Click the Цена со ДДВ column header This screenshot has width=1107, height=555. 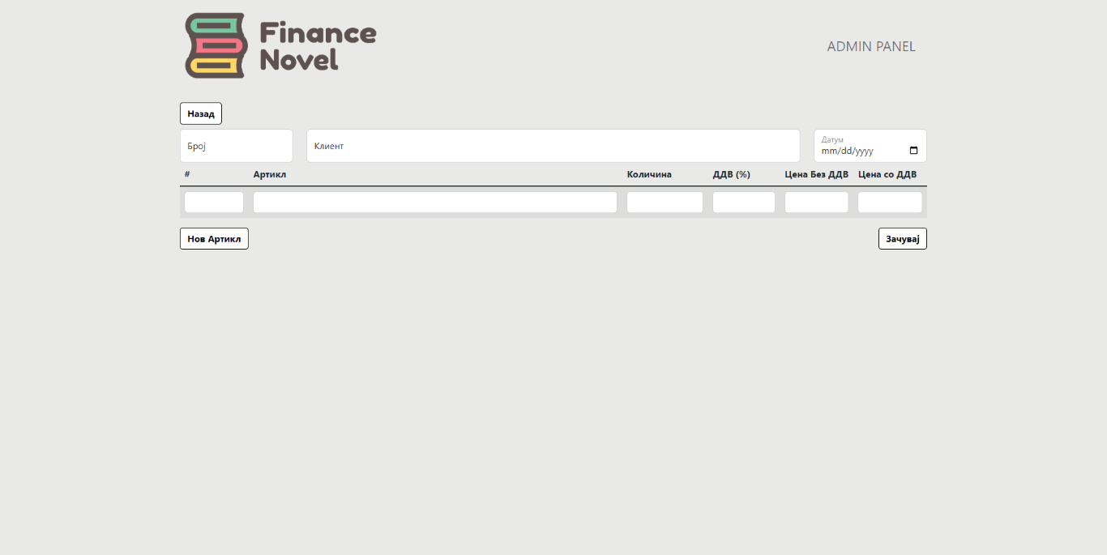tap(887, 174)
